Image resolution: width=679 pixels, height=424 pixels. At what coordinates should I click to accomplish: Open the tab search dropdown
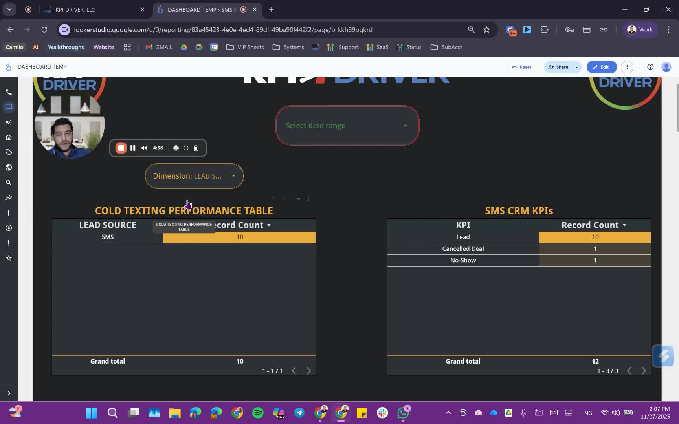pyautogui.click(x=9, y=9)
